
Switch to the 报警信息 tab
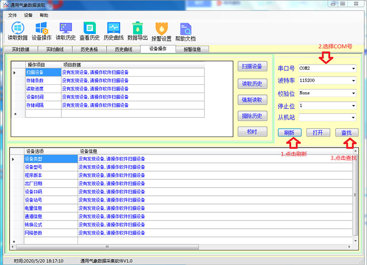192,50
